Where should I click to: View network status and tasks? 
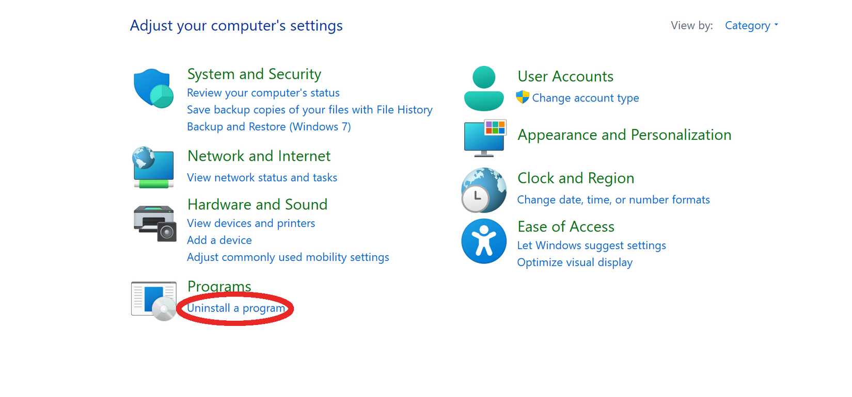pos(262,177)
